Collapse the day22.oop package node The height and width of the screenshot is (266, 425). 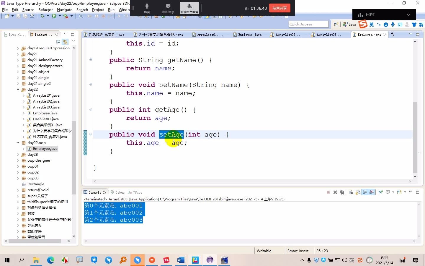18,143
